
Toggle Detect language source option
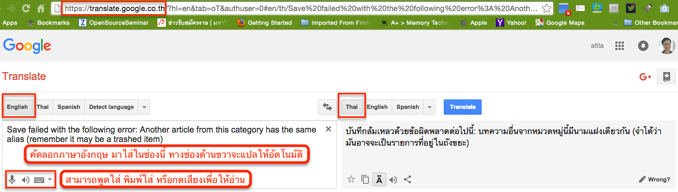tap(111, 107)
